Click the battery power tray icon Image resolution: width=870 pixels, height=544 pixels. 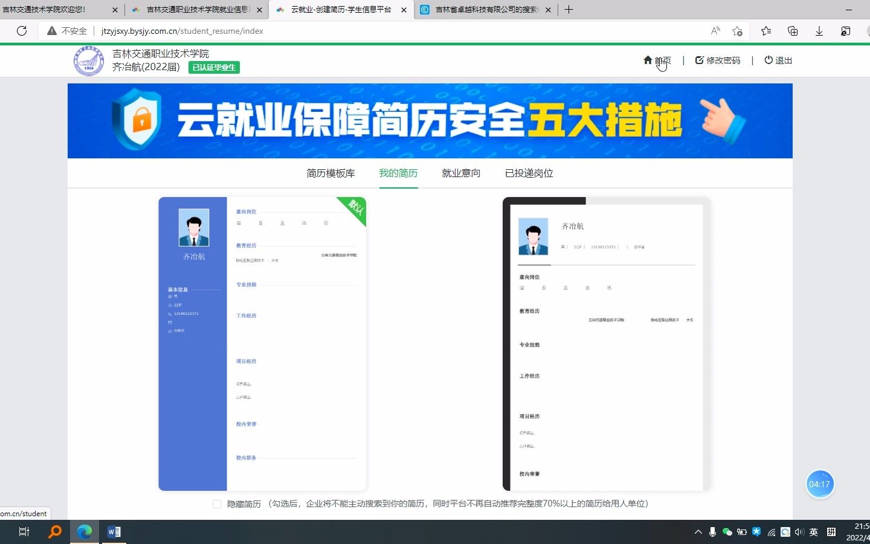tap(742, 532)
